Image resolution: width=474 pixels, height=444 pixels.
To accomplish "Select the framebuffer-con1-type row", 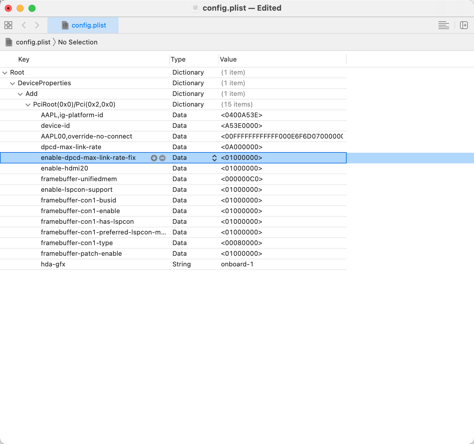I will [89, 243].
